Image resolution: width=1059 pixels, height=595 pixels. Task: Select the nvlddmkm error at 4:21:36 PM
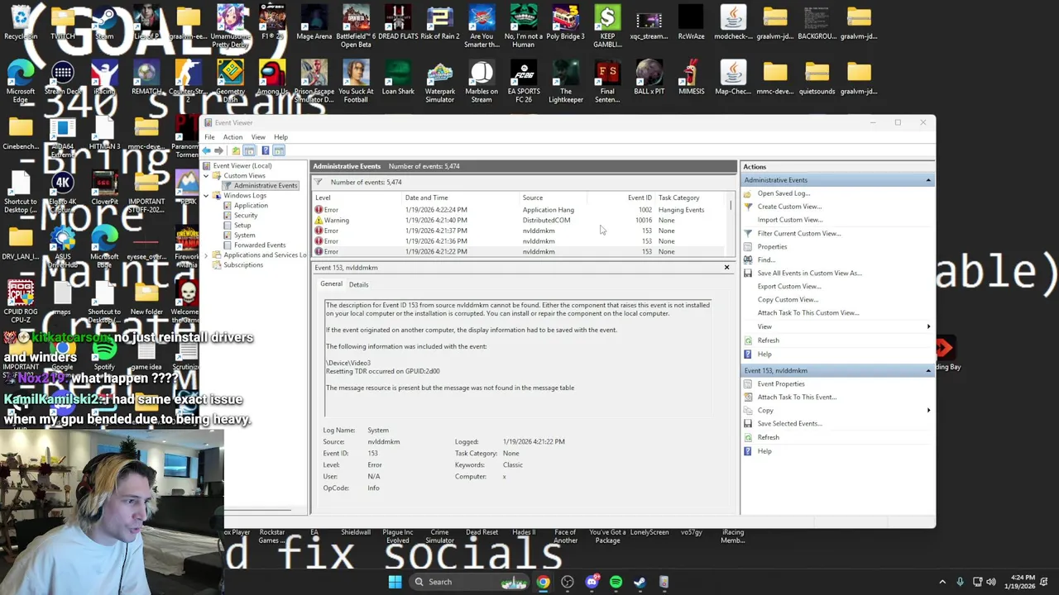[x=520, y=241]
